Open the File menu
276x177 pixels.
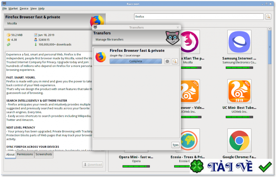pyautogui.click(x=4, y=8)
